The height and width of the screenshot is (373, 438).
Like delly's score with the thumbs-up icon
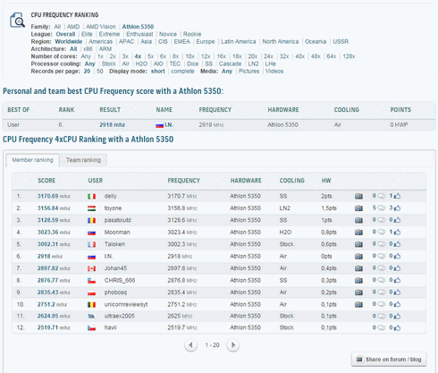click(397, 196)
